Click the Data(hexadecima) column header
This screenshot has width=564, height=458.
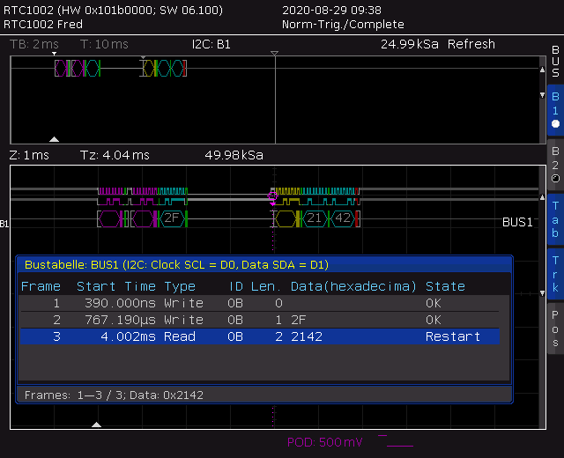coord(353,286)
